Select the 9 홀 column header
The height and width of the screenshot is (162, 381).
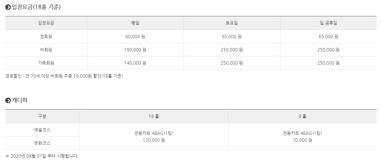(x=302, y=116)
